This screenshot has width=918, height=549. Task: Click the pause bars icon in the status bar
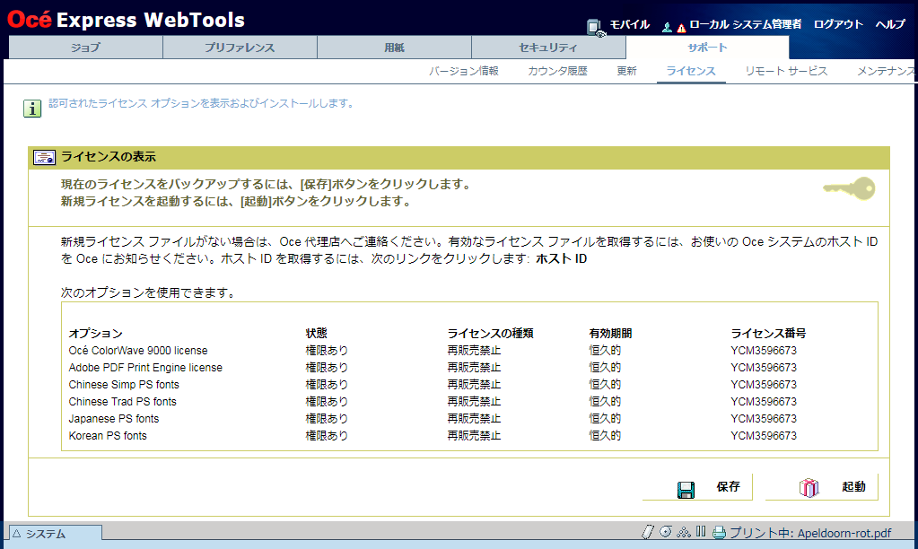click(x=701, y=531)
